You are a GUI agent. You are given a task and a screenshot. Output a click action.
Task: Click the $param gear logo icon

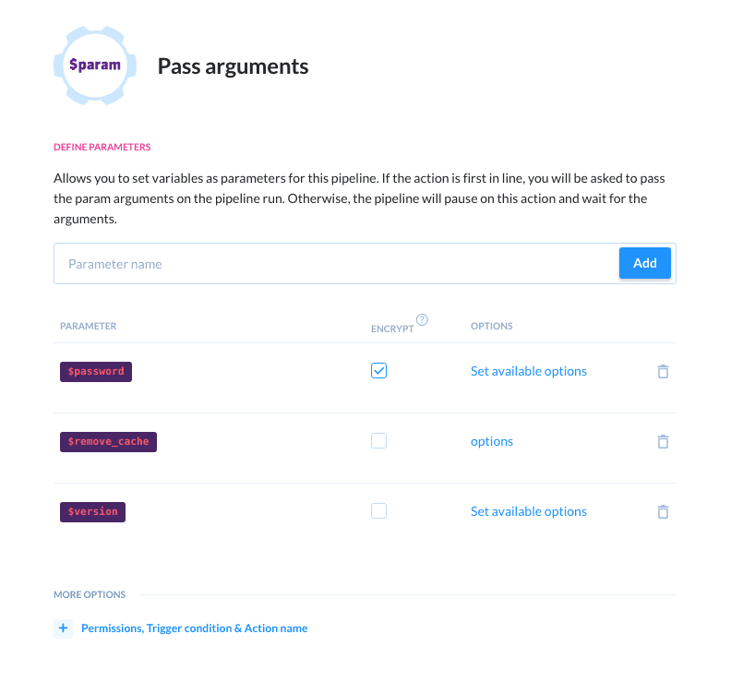click(x=94, y=66)
